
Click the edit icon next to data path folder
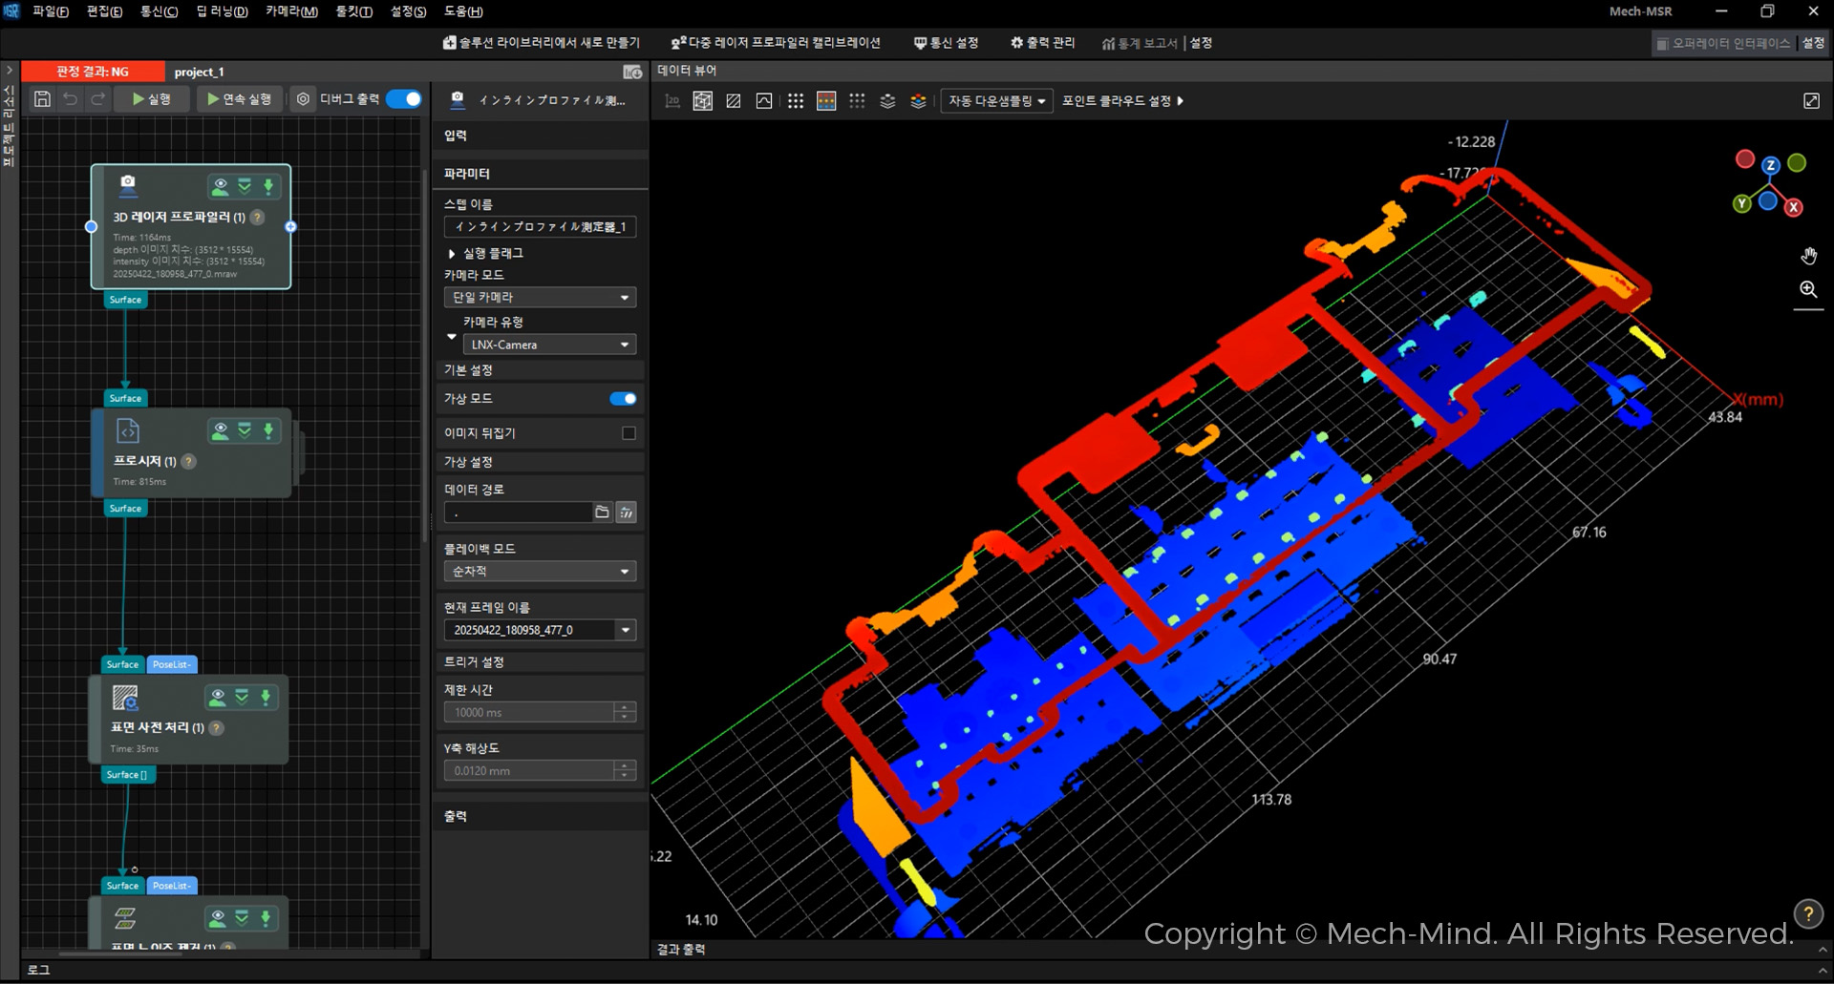(627, 513)
